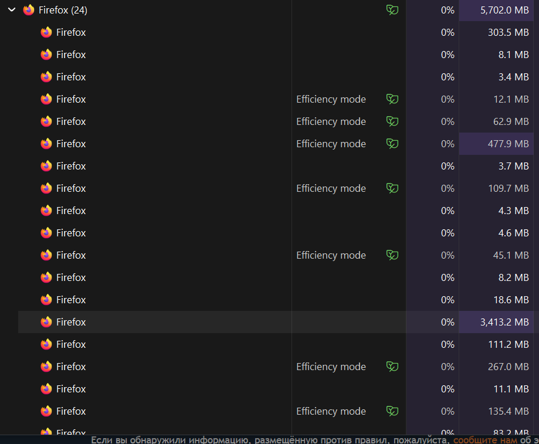Click the Firefox icon in the 3.7 MB row
Image resolution: width=539 pixels, height=444 pixels.
46,166
